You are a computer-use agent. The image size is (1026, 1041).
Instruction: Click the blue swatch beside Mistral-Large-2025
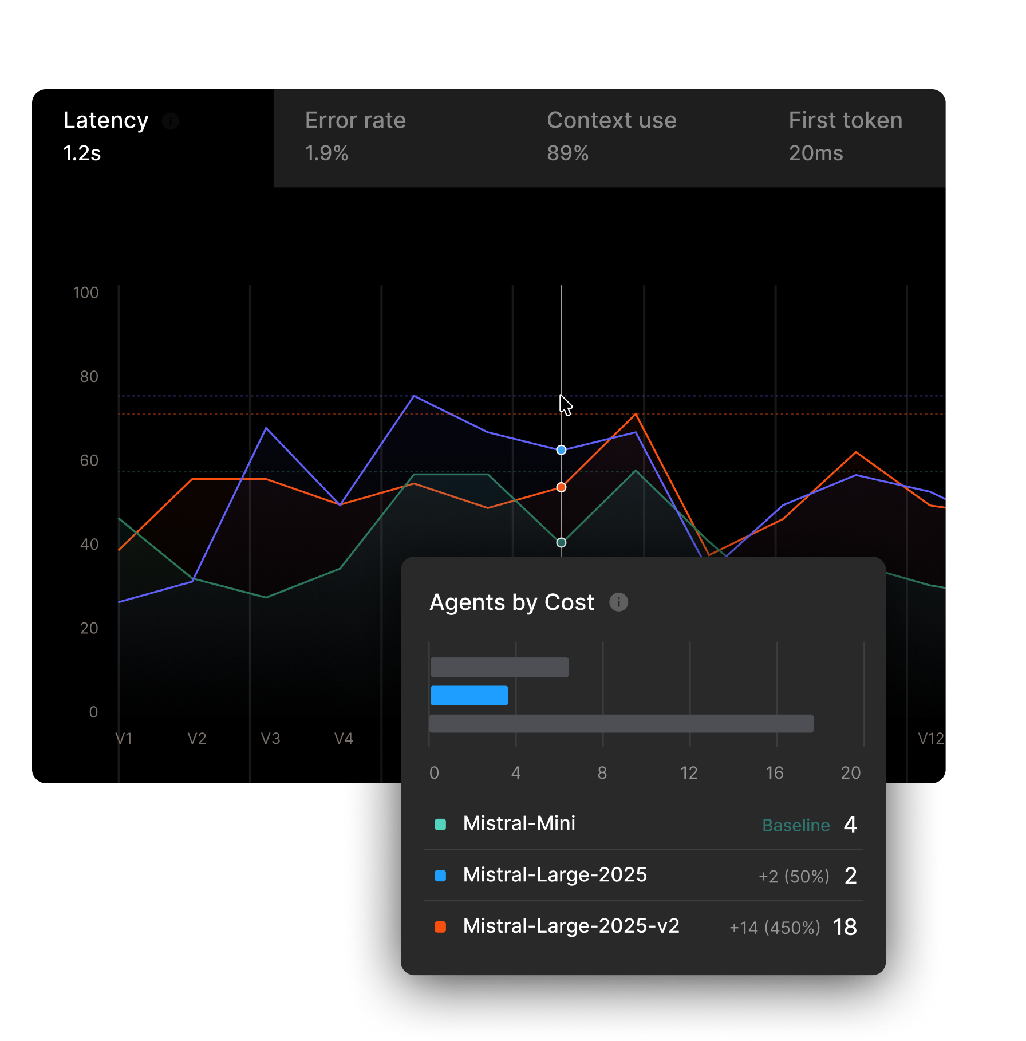tap(440, 876)
